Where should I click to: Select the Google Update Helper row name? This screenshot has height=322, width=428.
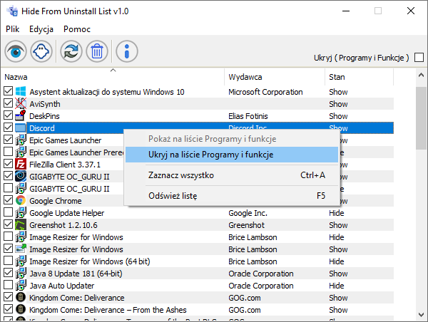(x=66, y=213)
